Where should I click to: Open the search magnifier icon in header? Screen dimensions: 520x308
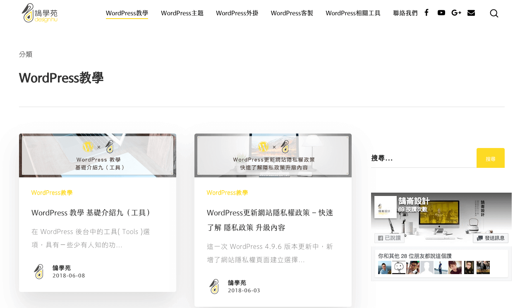click(x=494, y=13)
